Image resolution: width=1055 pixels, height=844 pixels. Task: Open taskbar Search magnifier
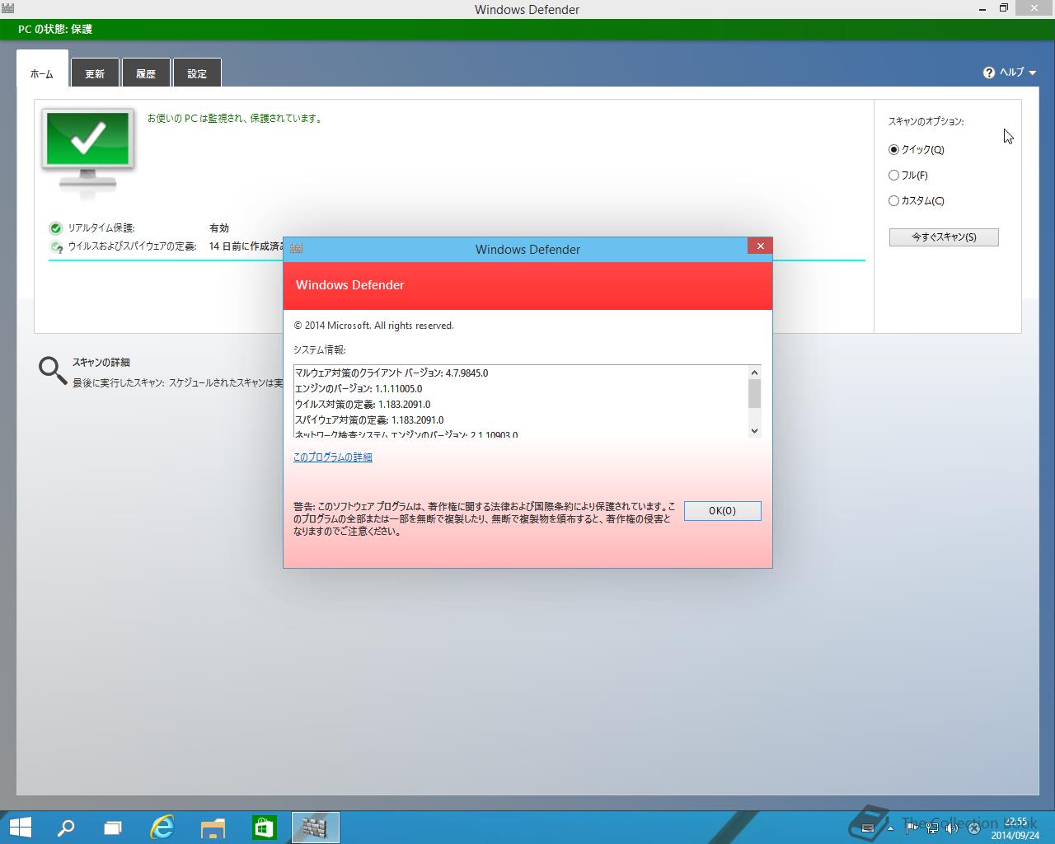coord(65,828)
